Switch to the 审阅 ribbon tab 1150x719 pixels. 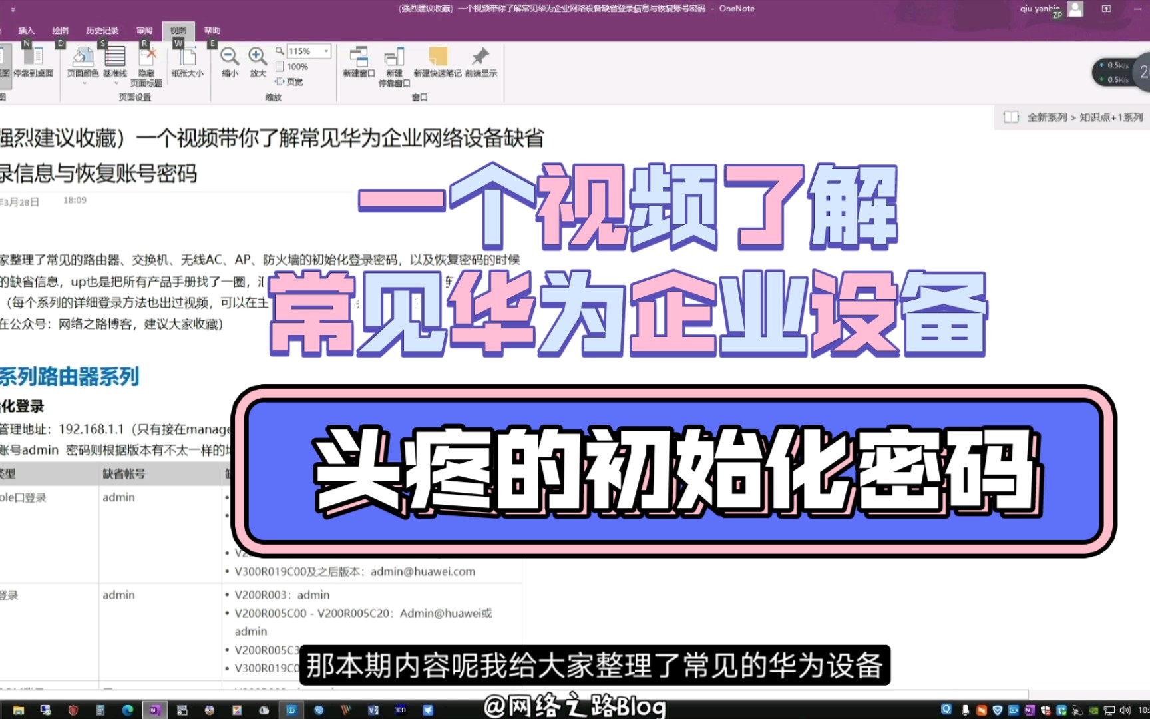(144, 31)
